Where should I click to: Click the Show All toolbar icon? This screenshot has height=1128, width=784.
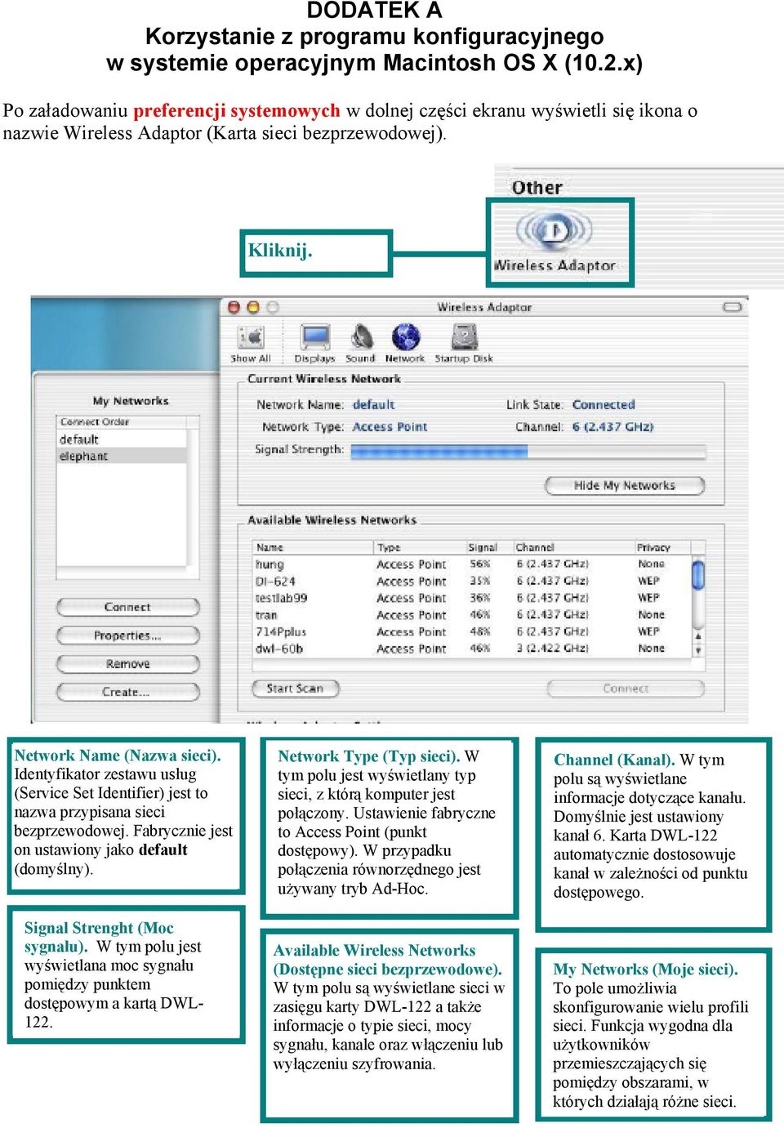pos(251,344)
